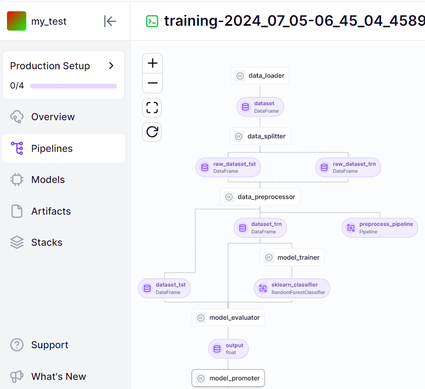Click the zoom out minus button
Image resolution: width=425 pixels, height=389 pixels.
(152, 83)
